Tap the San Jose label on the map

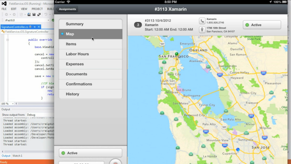pos(261,148)
